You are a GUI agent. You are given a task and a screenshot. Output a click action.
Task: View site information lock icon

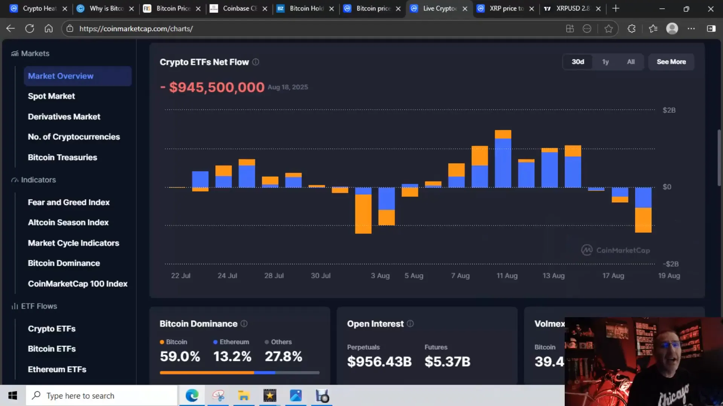click(70, 29)
